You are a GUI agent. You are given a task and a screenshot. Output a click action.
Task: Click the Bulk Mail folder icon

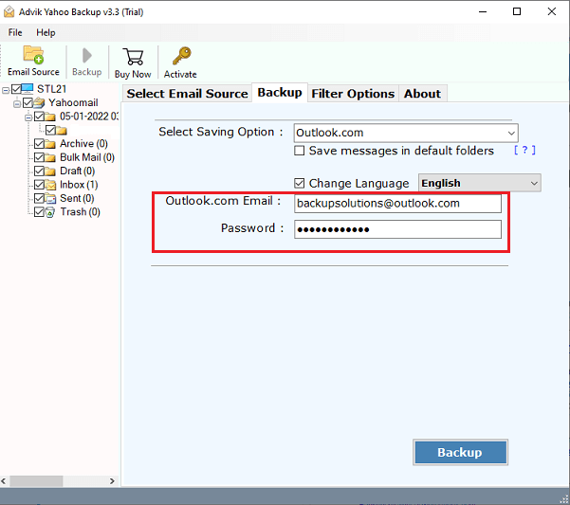(x=50, y=157)
